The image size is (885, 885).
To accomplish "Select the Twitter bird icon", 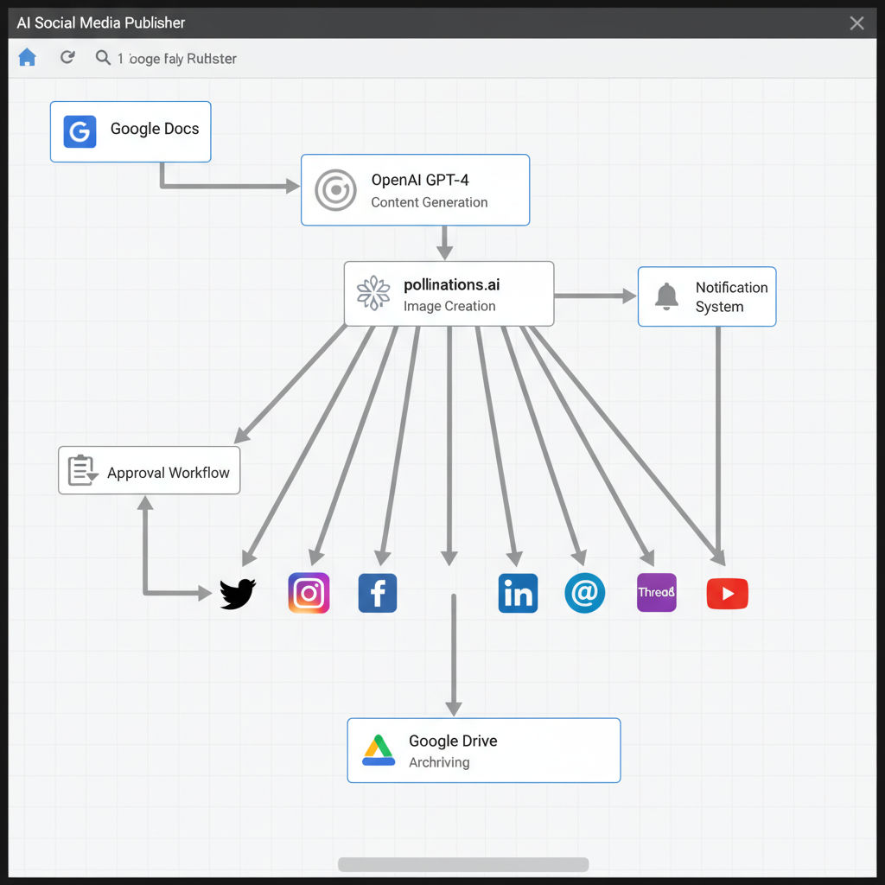I will coord(237,593).
